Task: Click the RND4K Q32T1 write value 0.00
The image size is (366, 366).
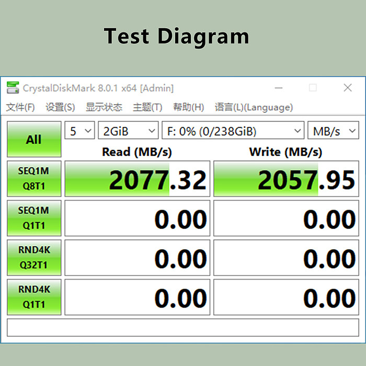Action: coord(286,257)
